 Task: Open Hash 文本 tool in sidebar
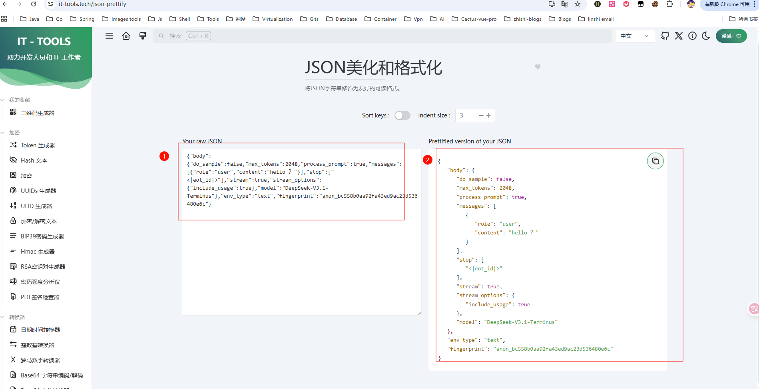(34, 161)
